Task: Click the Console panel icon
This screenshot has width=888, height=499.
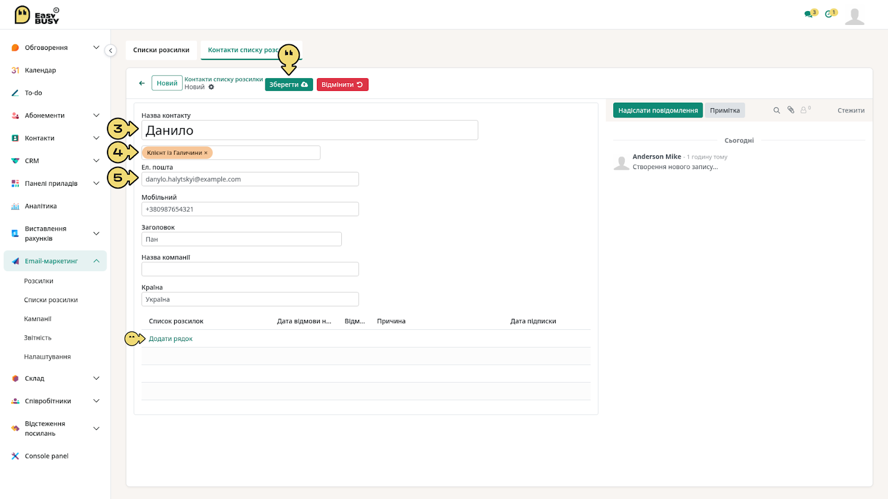Action: [15, 456]
